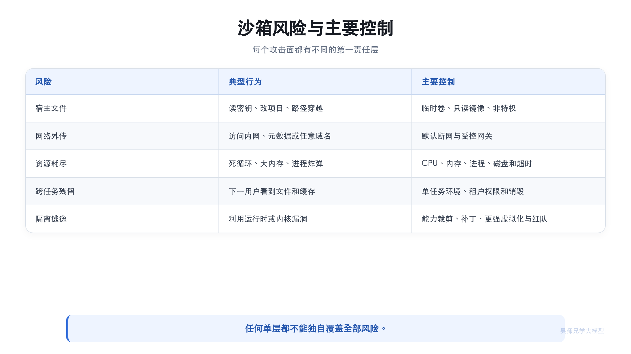The height and width of the screenshot is (354, 631).
Task: Select the 风险 column header
Action: (x=122, y=82)
